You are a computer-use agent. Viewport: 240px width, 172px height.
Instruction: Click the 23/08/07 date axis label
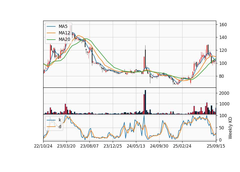89,146
